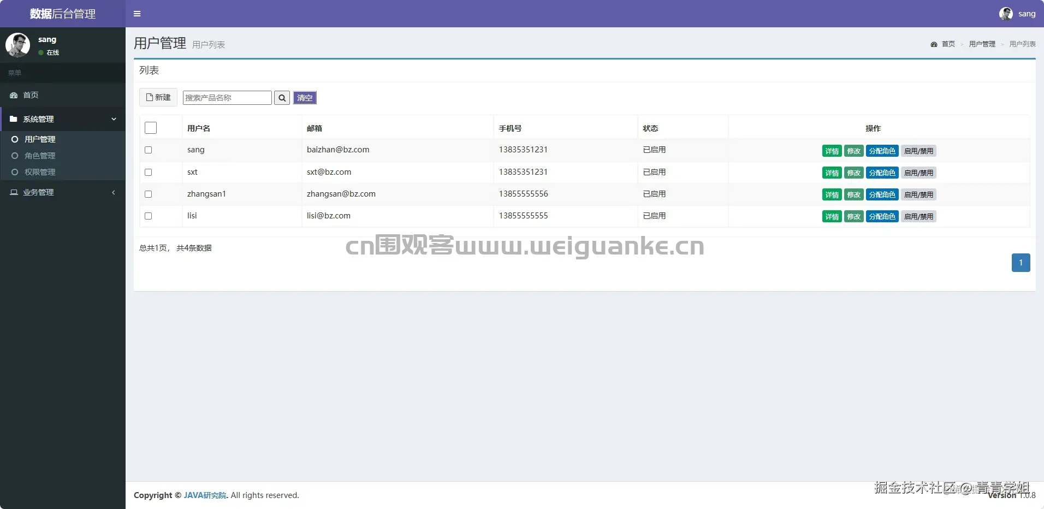This screenshot has height=509, width=1044.
Task: Toggle the sidebar hamburger menu icon
Action: point(137,14)
